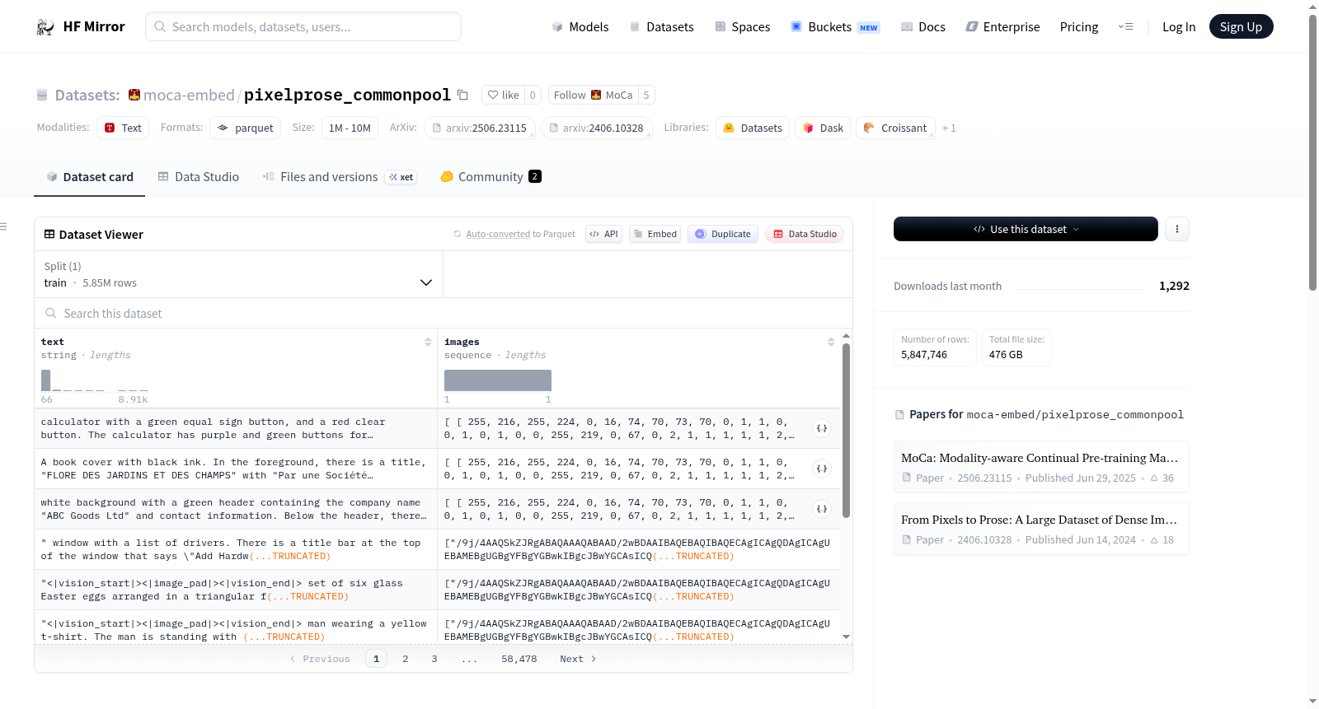Open the From Pixels to Prose paper card
The width and height of the screenshot is (1319, 709).
[1041, 529]
